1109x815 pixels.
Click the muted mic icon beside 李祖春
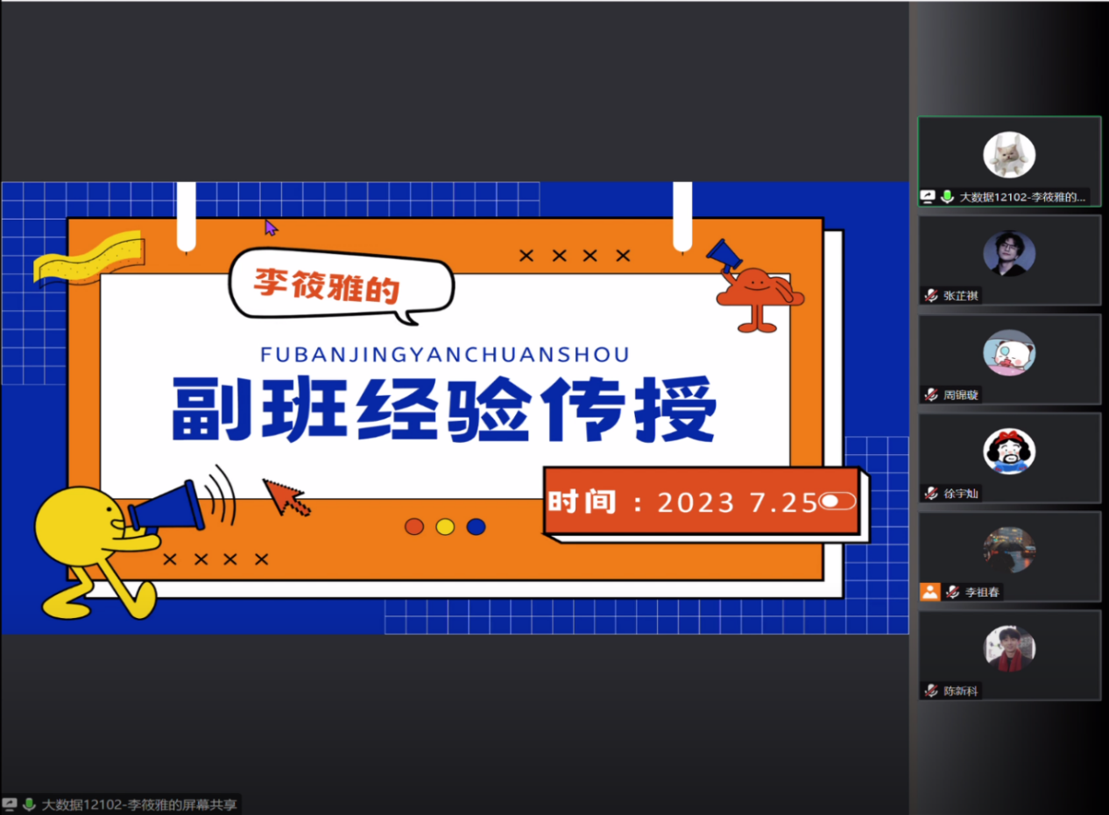click(x=952, y=592)
